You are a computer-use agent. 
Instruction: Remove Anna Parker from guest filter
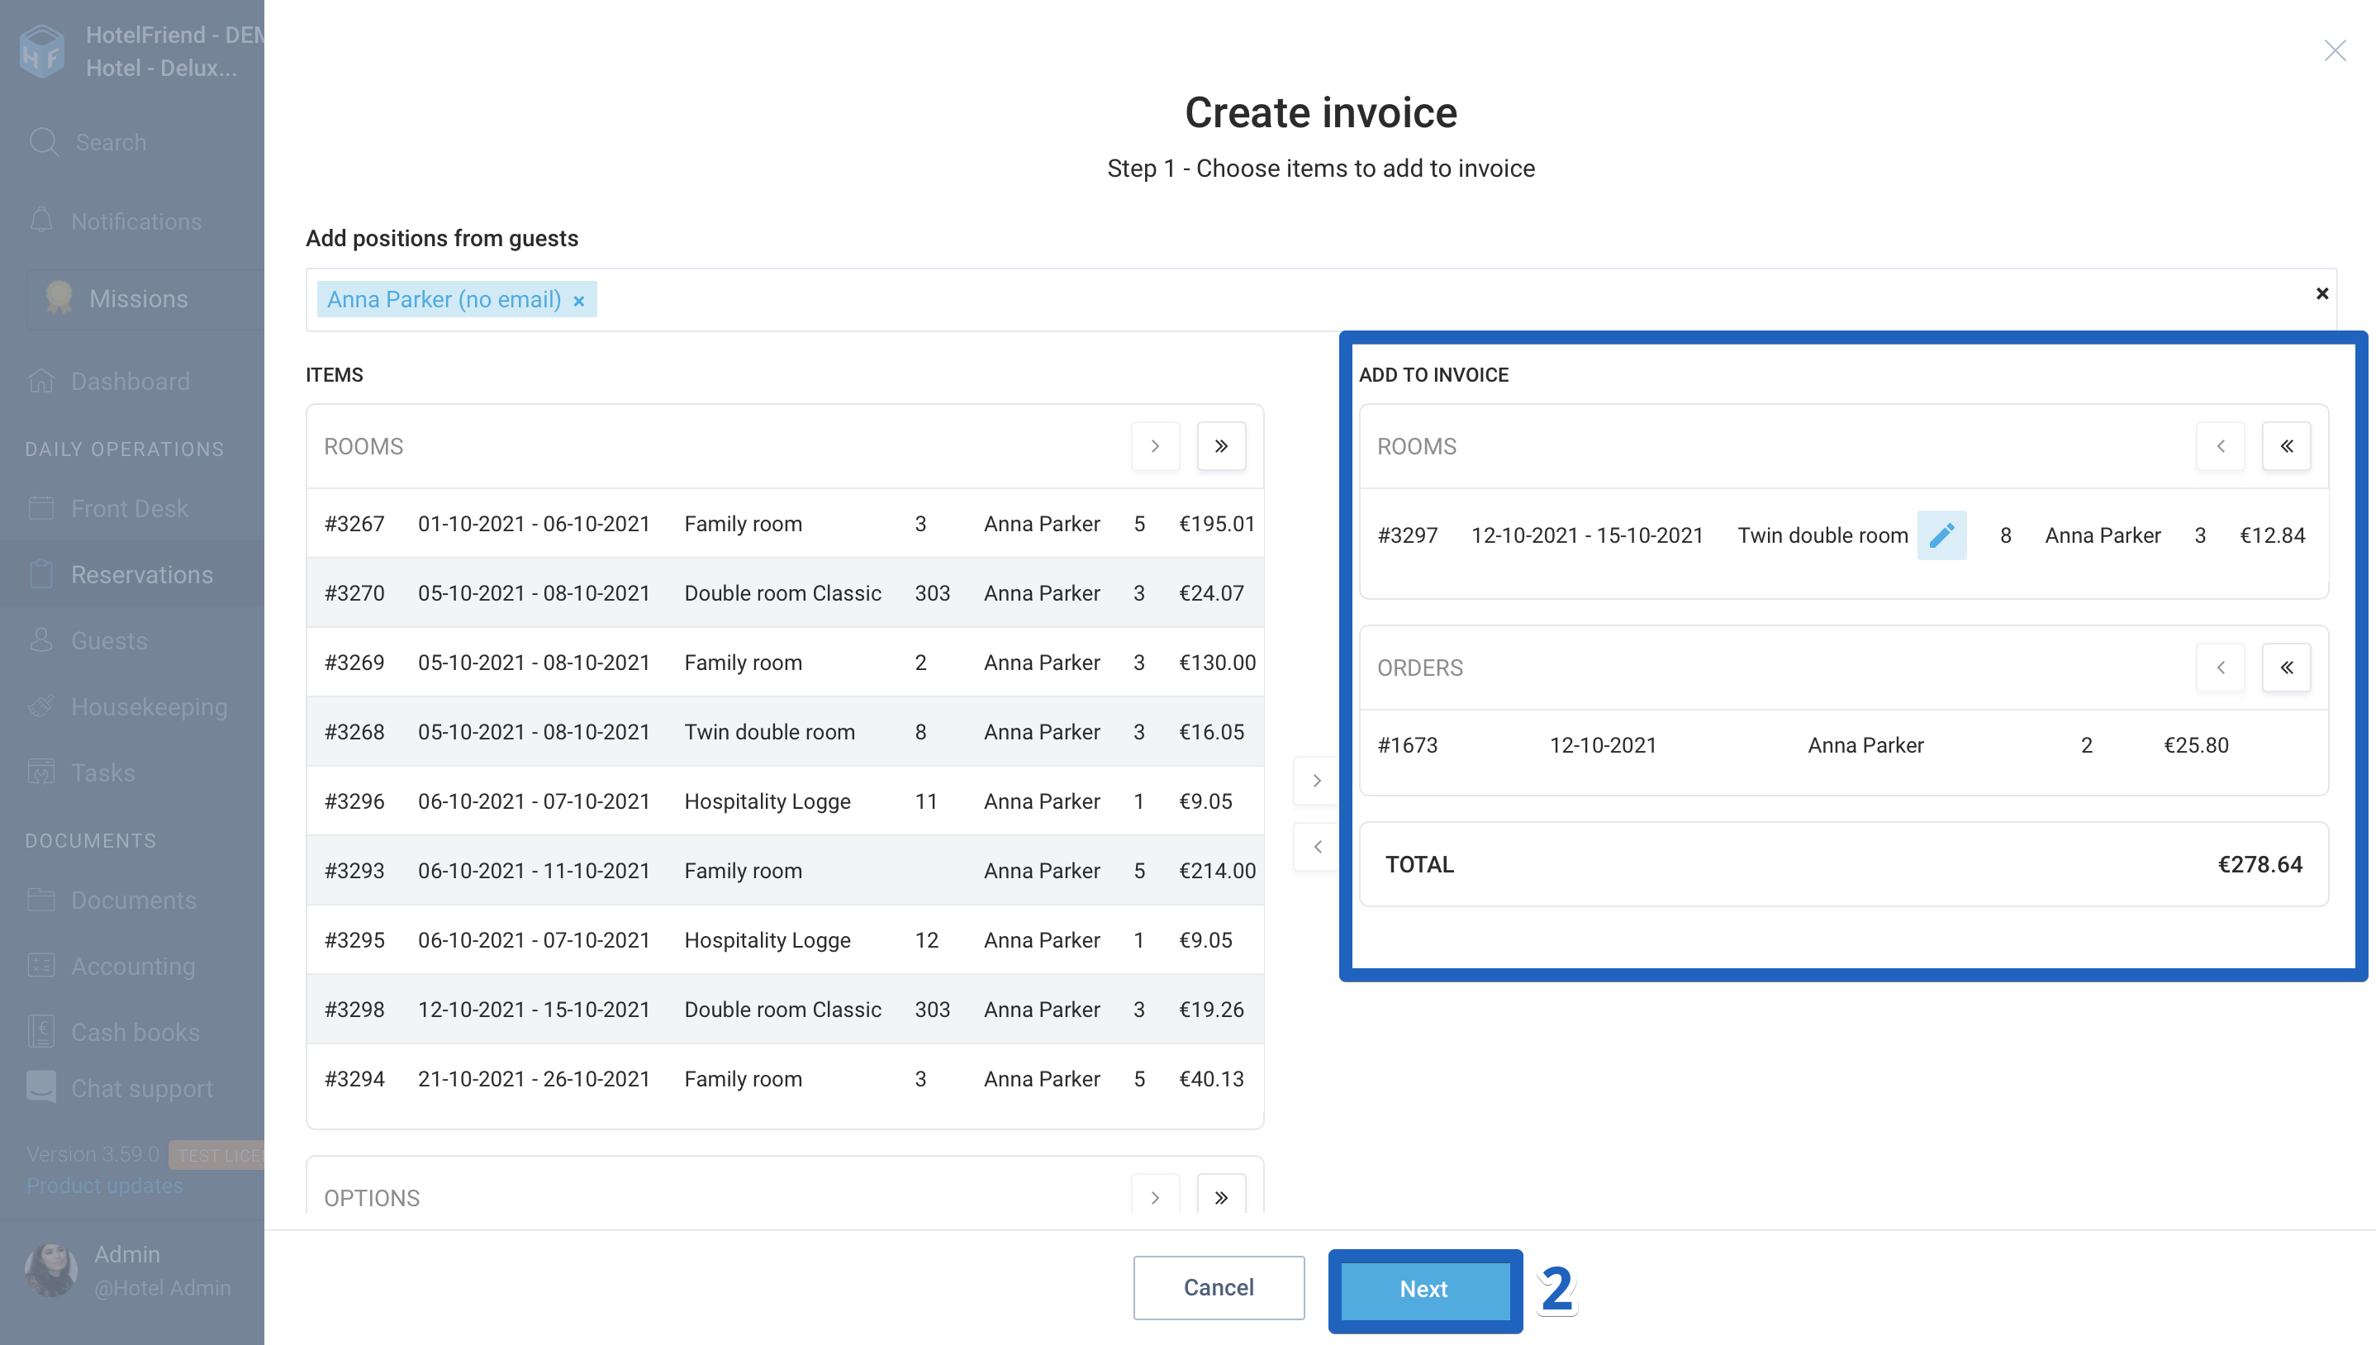[x=579, y=299]
